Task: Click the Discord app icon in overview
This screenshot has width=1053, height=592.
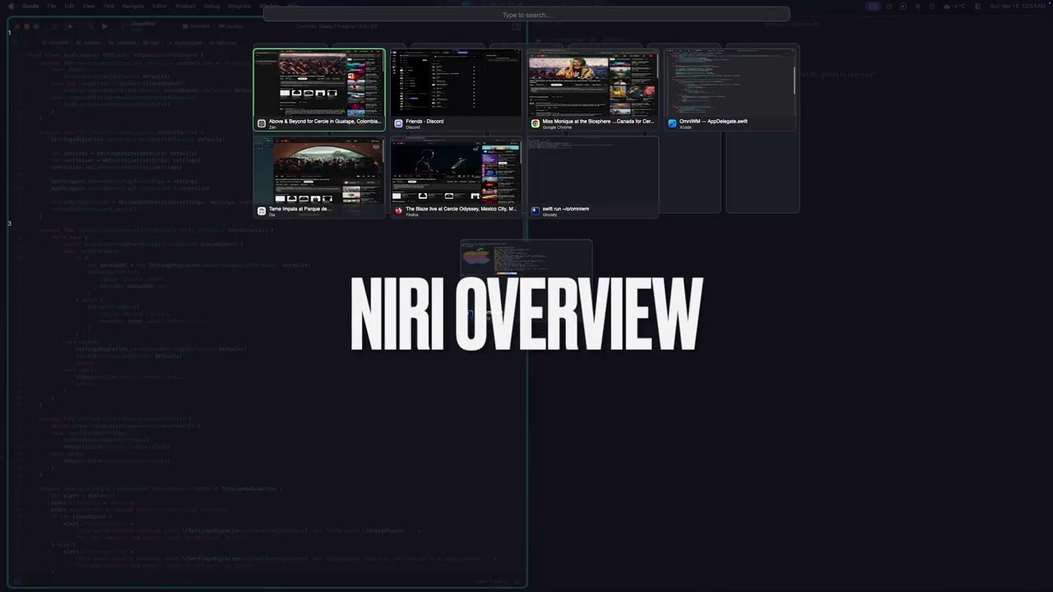Action: [398, 123]
